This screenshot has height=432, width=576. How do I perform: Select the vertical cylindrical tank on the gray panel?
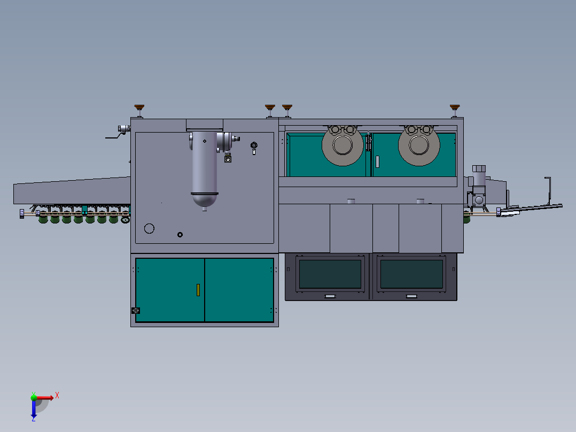pyautogui.click(x=205, y=169)
